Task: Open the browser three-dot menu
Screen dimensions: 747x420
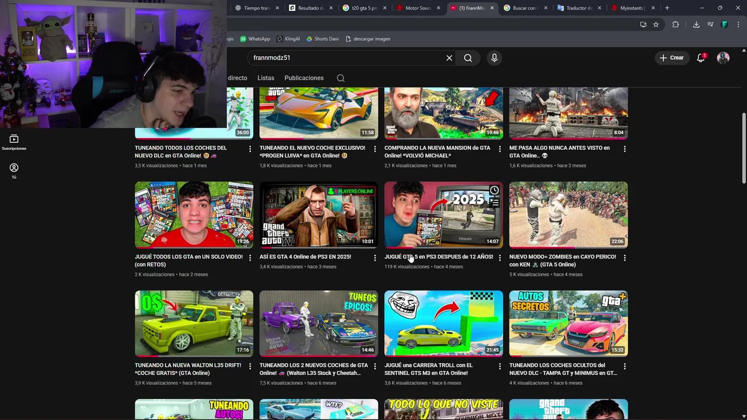Action: (x=738, y=24)
